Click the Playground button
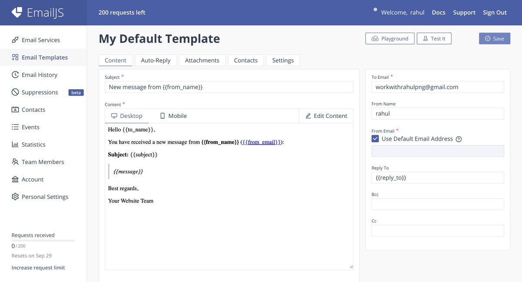Viewport: 522px width, 282px height. tap(390, 39)
